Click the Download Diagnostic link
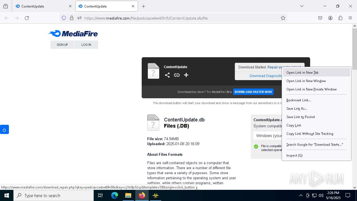The width and height of the screenshot is (357, 201). point(266,76)
